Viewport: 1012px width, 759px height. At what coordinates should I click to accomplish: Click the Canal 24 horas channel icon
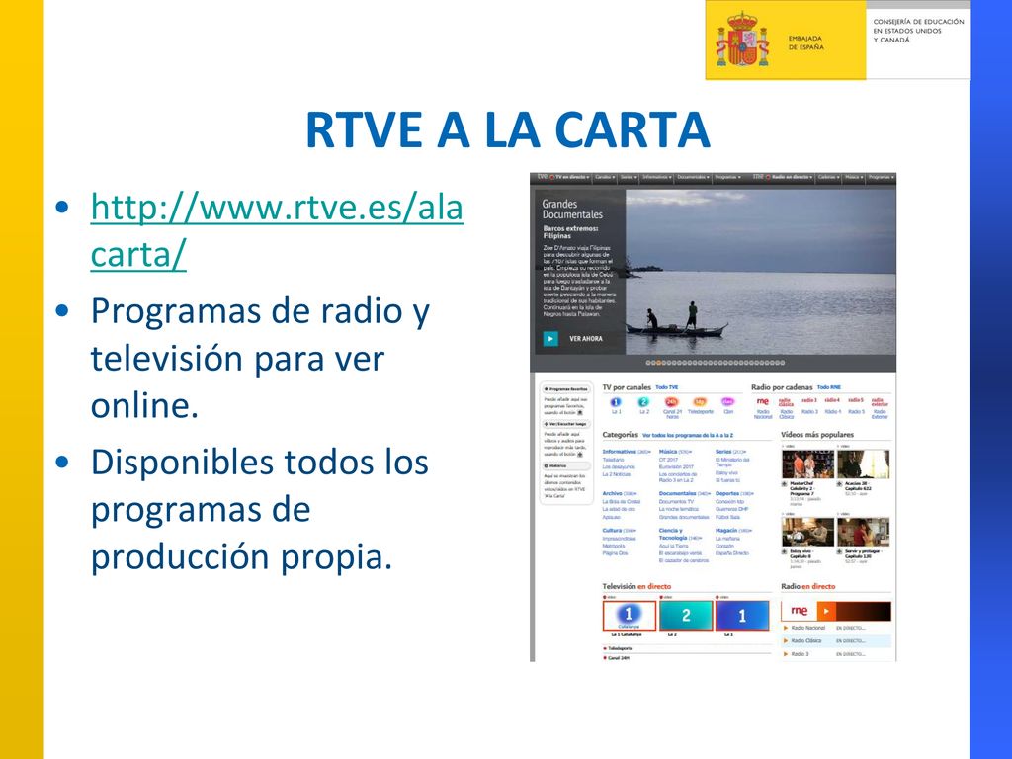(x=672, y=402)
